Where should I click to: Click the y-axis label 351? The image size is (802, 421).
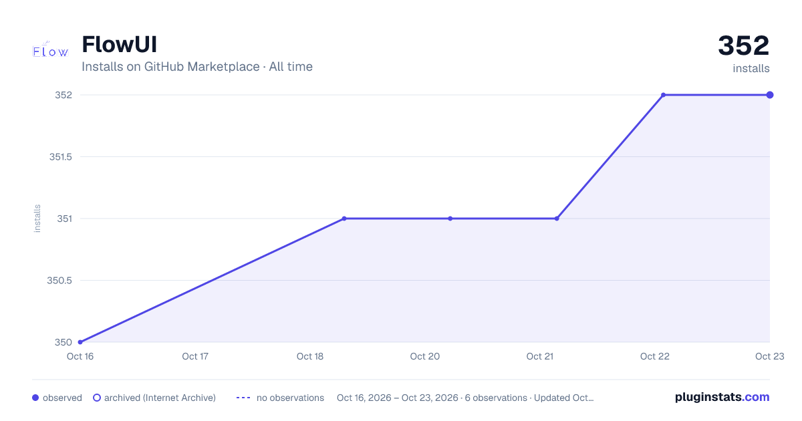[64, 219]
